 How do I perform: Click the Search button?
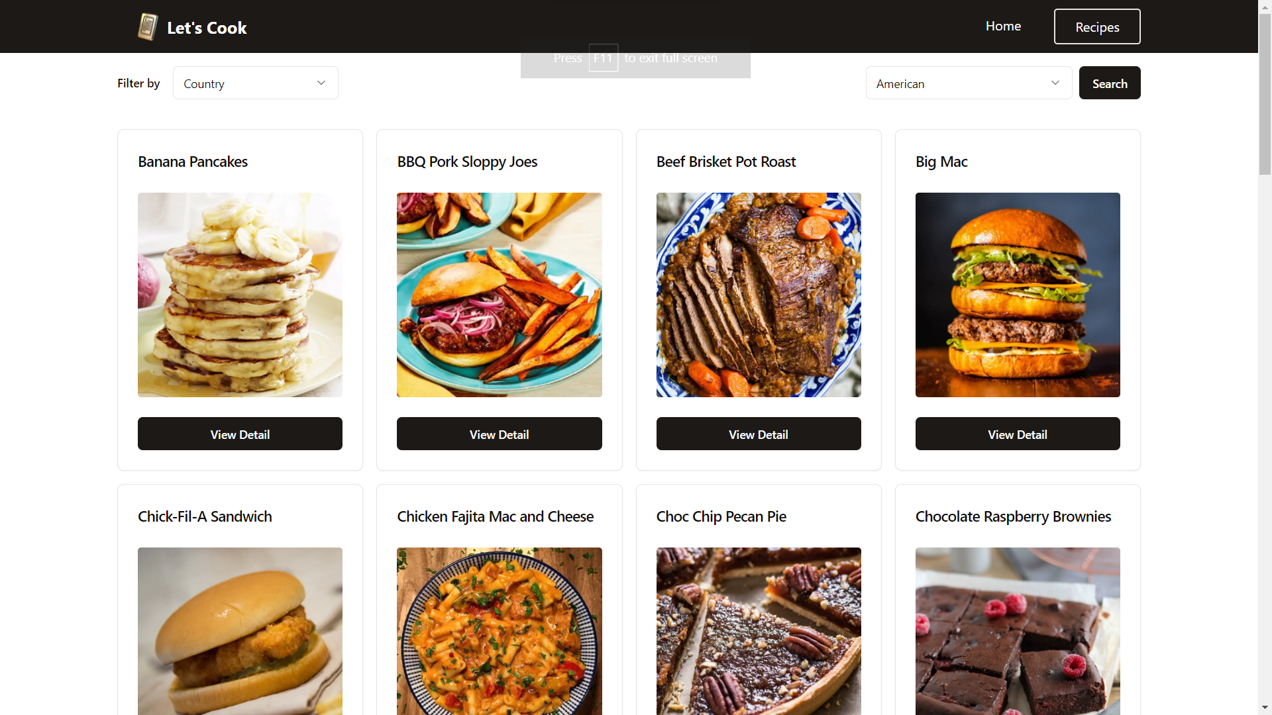tap(1110, 83)
